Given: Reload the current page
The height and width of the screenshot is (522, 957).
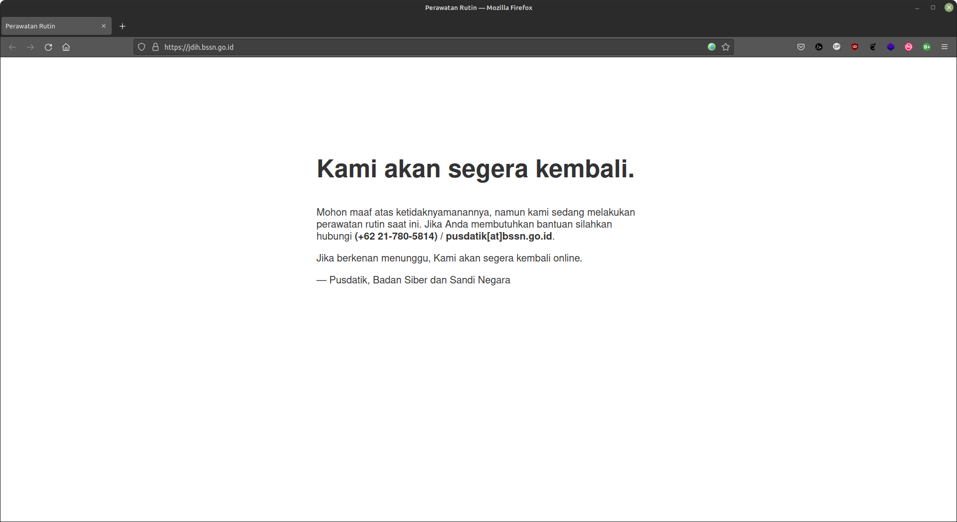Looking at the screenshot, I should pyautogui.click(x=48, y=47).
